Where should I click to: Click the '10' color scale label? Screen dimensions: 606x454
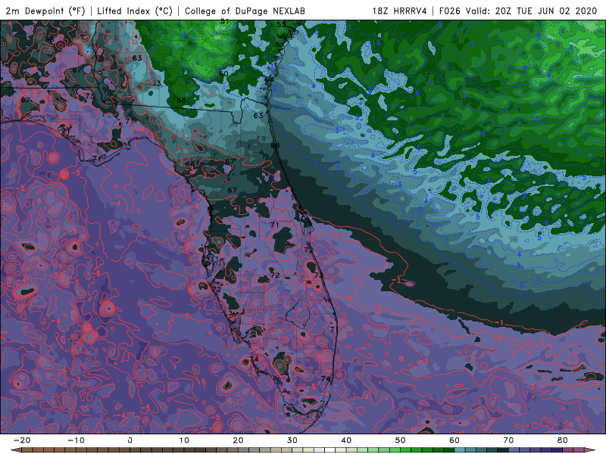(184, 440)
